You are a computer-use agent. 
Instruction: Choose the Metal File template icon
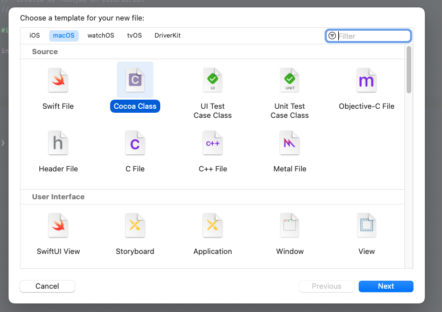(x=290, y=143)
